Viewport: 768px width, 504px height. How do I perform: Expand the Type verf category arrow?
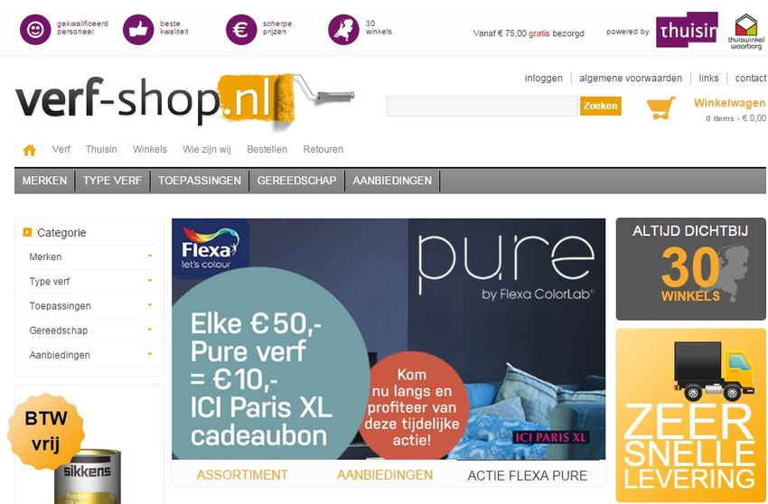click(x=150, y=281)
